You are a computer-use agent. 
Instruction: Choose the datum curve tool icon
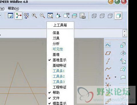(x=108, y=69)
